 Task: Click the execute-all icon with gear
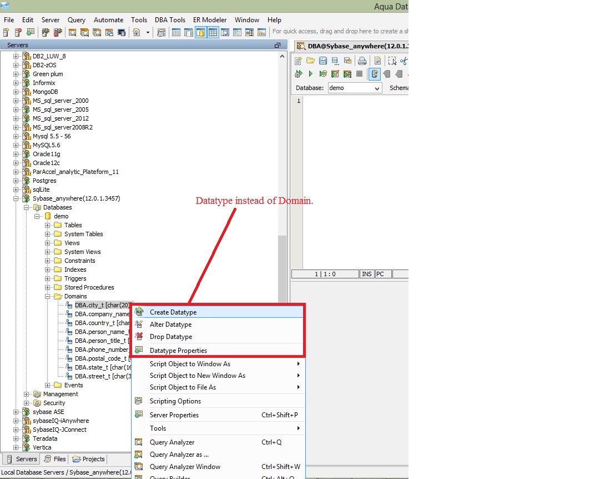click(299, 74)
